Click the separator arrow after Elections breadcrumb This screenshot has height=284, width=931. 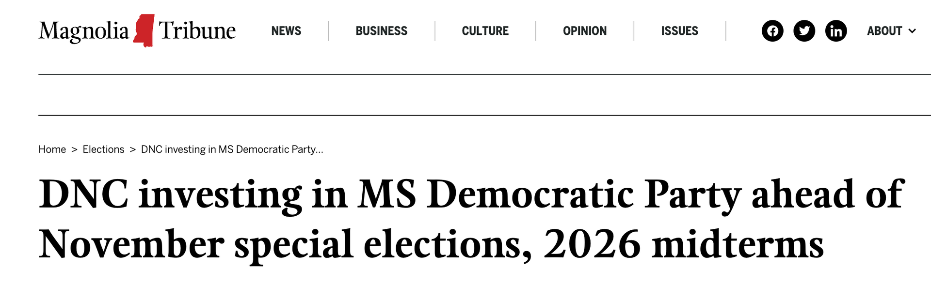pyautogui.click(x=132, y=149)
